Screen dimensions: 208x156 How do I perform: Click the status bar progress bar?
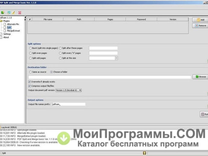coord(178,153)
